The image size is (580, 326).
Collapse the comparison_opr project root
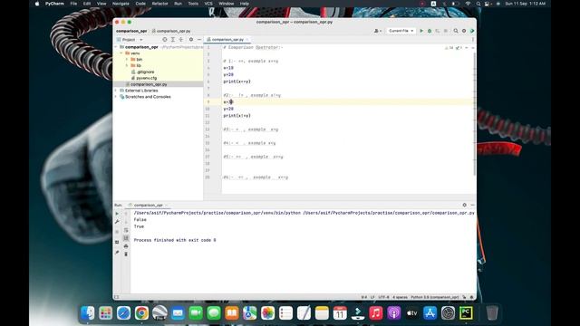click(116, 47)
